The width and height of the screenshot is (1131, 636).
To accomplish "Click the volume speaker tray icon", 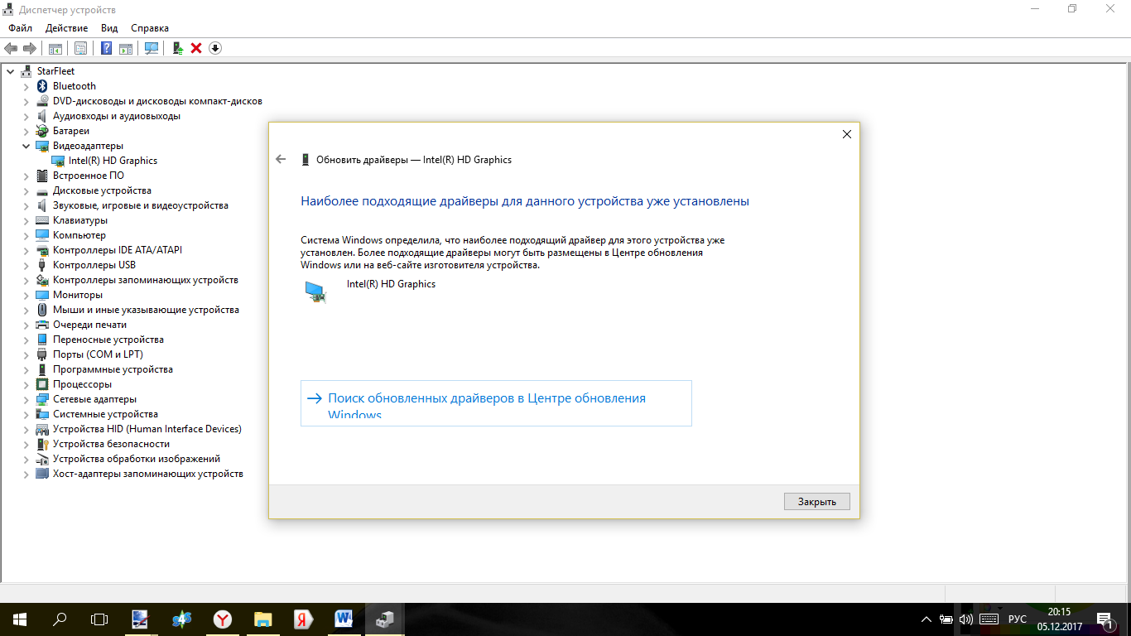I will point(966,619).
